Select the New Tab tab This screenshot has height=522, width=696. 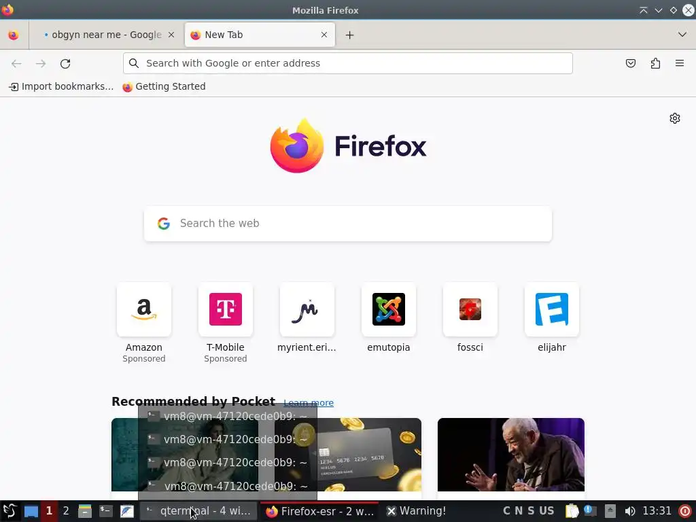tap(260, 35)
